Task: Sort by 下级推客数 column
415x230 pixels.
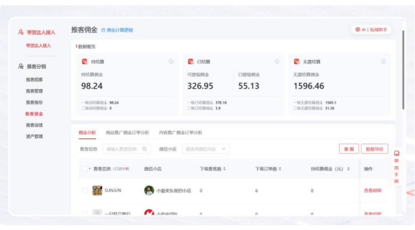Action: (225, 169)
